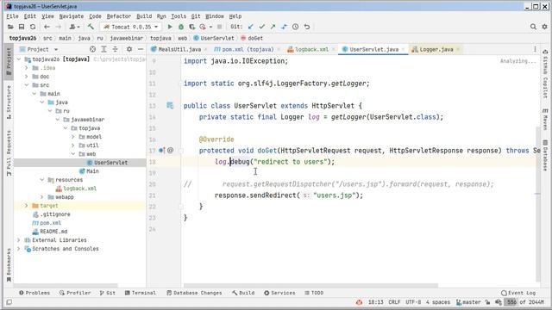Open Database Changes tool window

pos(194,293)
